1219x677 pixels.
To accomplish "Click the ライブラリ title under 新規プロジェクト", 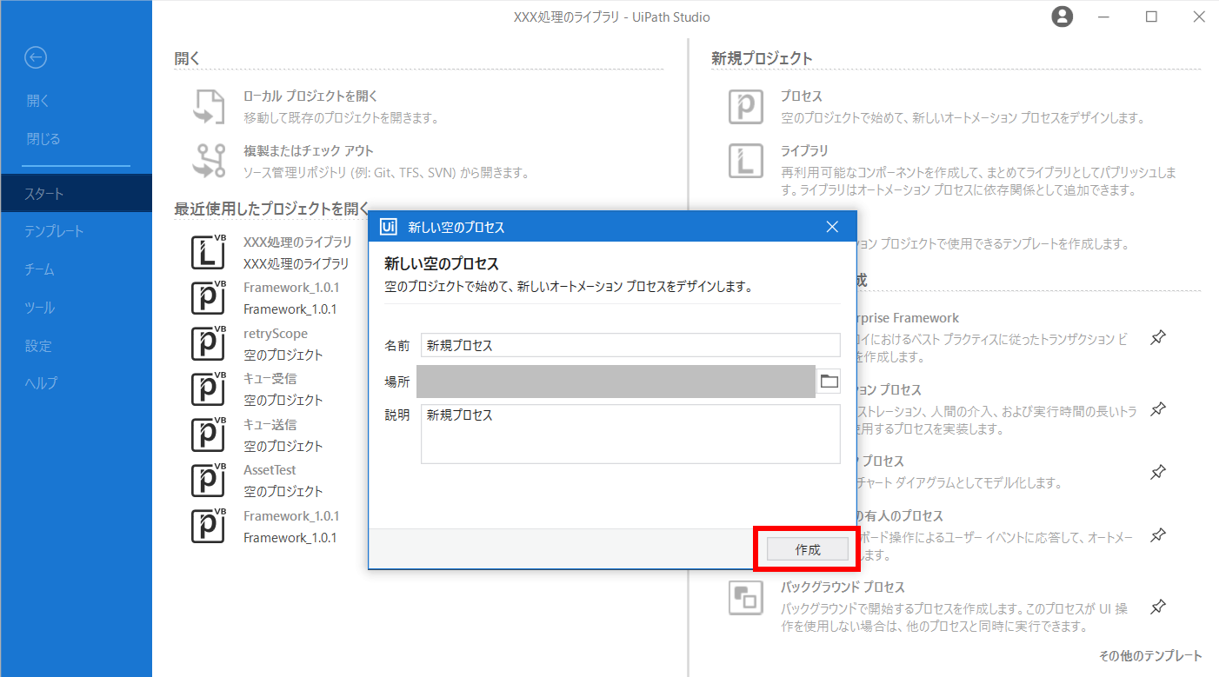I will 804,151.
